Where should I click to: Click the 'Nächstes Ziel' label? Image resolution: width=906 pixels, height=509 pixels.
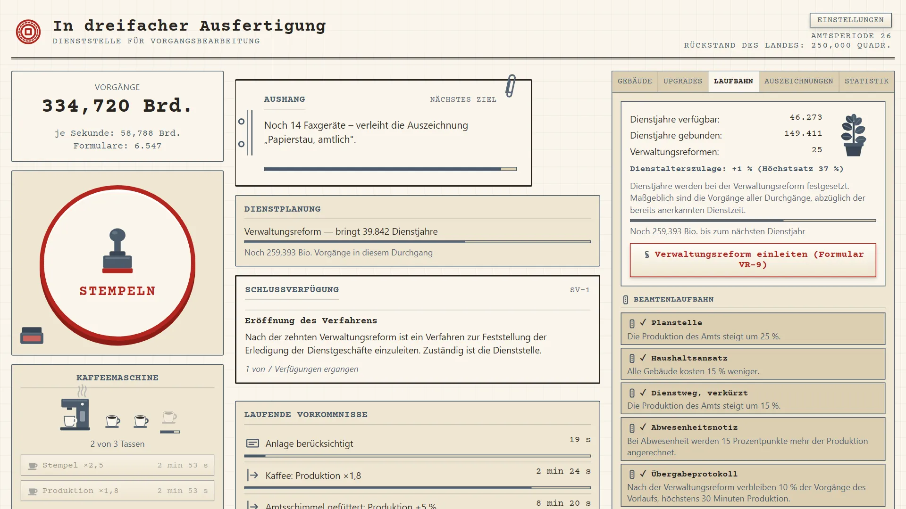(463, 99)
